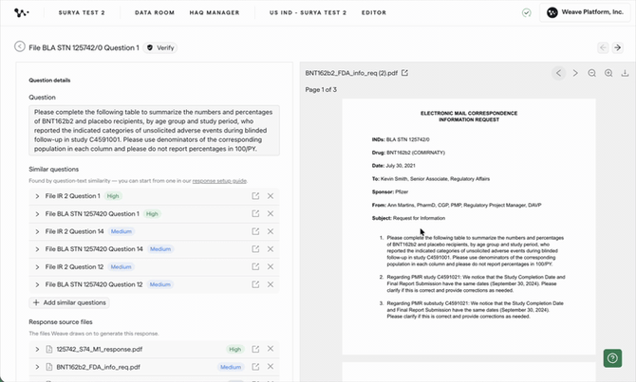Remove File BLA STN 1257420 Question 12
The width and height of the screenshot is (636, 382).
271,284
